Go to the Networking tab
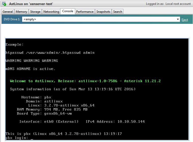 tap(51, 12)
